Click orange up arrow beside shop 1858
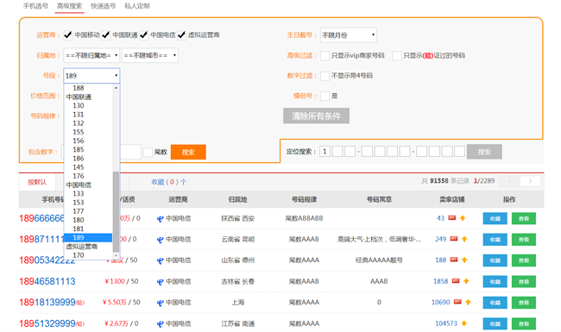The width and height of the screenshot is (561, 332). coord(466,281)
